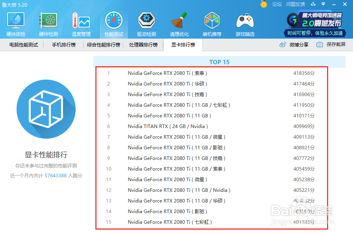
Task: Click score 405221分
Action: pos(304,190)
